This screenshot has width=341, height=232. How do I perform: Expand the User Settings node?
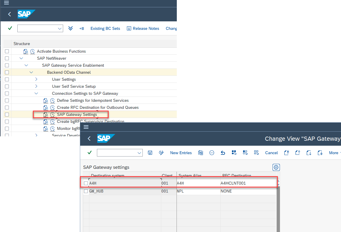coord(36,79)
